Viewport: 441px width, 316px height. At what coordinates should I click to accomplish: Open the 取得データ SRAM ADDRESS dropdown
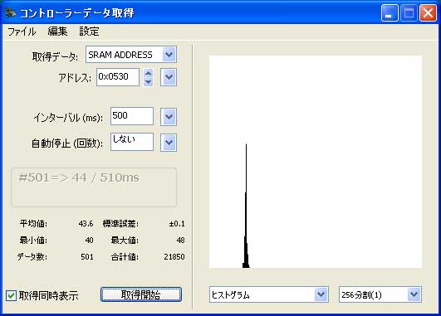(131, 55)
